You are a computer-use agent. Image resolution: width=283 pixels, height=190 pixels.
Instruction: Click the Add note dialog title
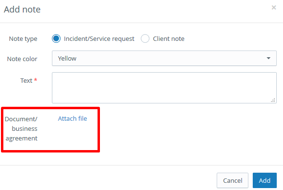[22, 10]
